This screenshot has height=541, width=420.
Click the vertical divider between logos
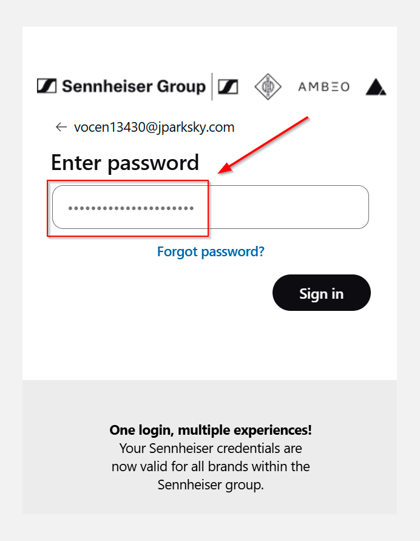[x=212, y=86]
